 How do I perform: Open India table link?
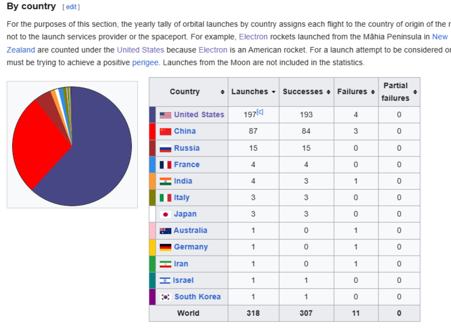tap(183, 181)
